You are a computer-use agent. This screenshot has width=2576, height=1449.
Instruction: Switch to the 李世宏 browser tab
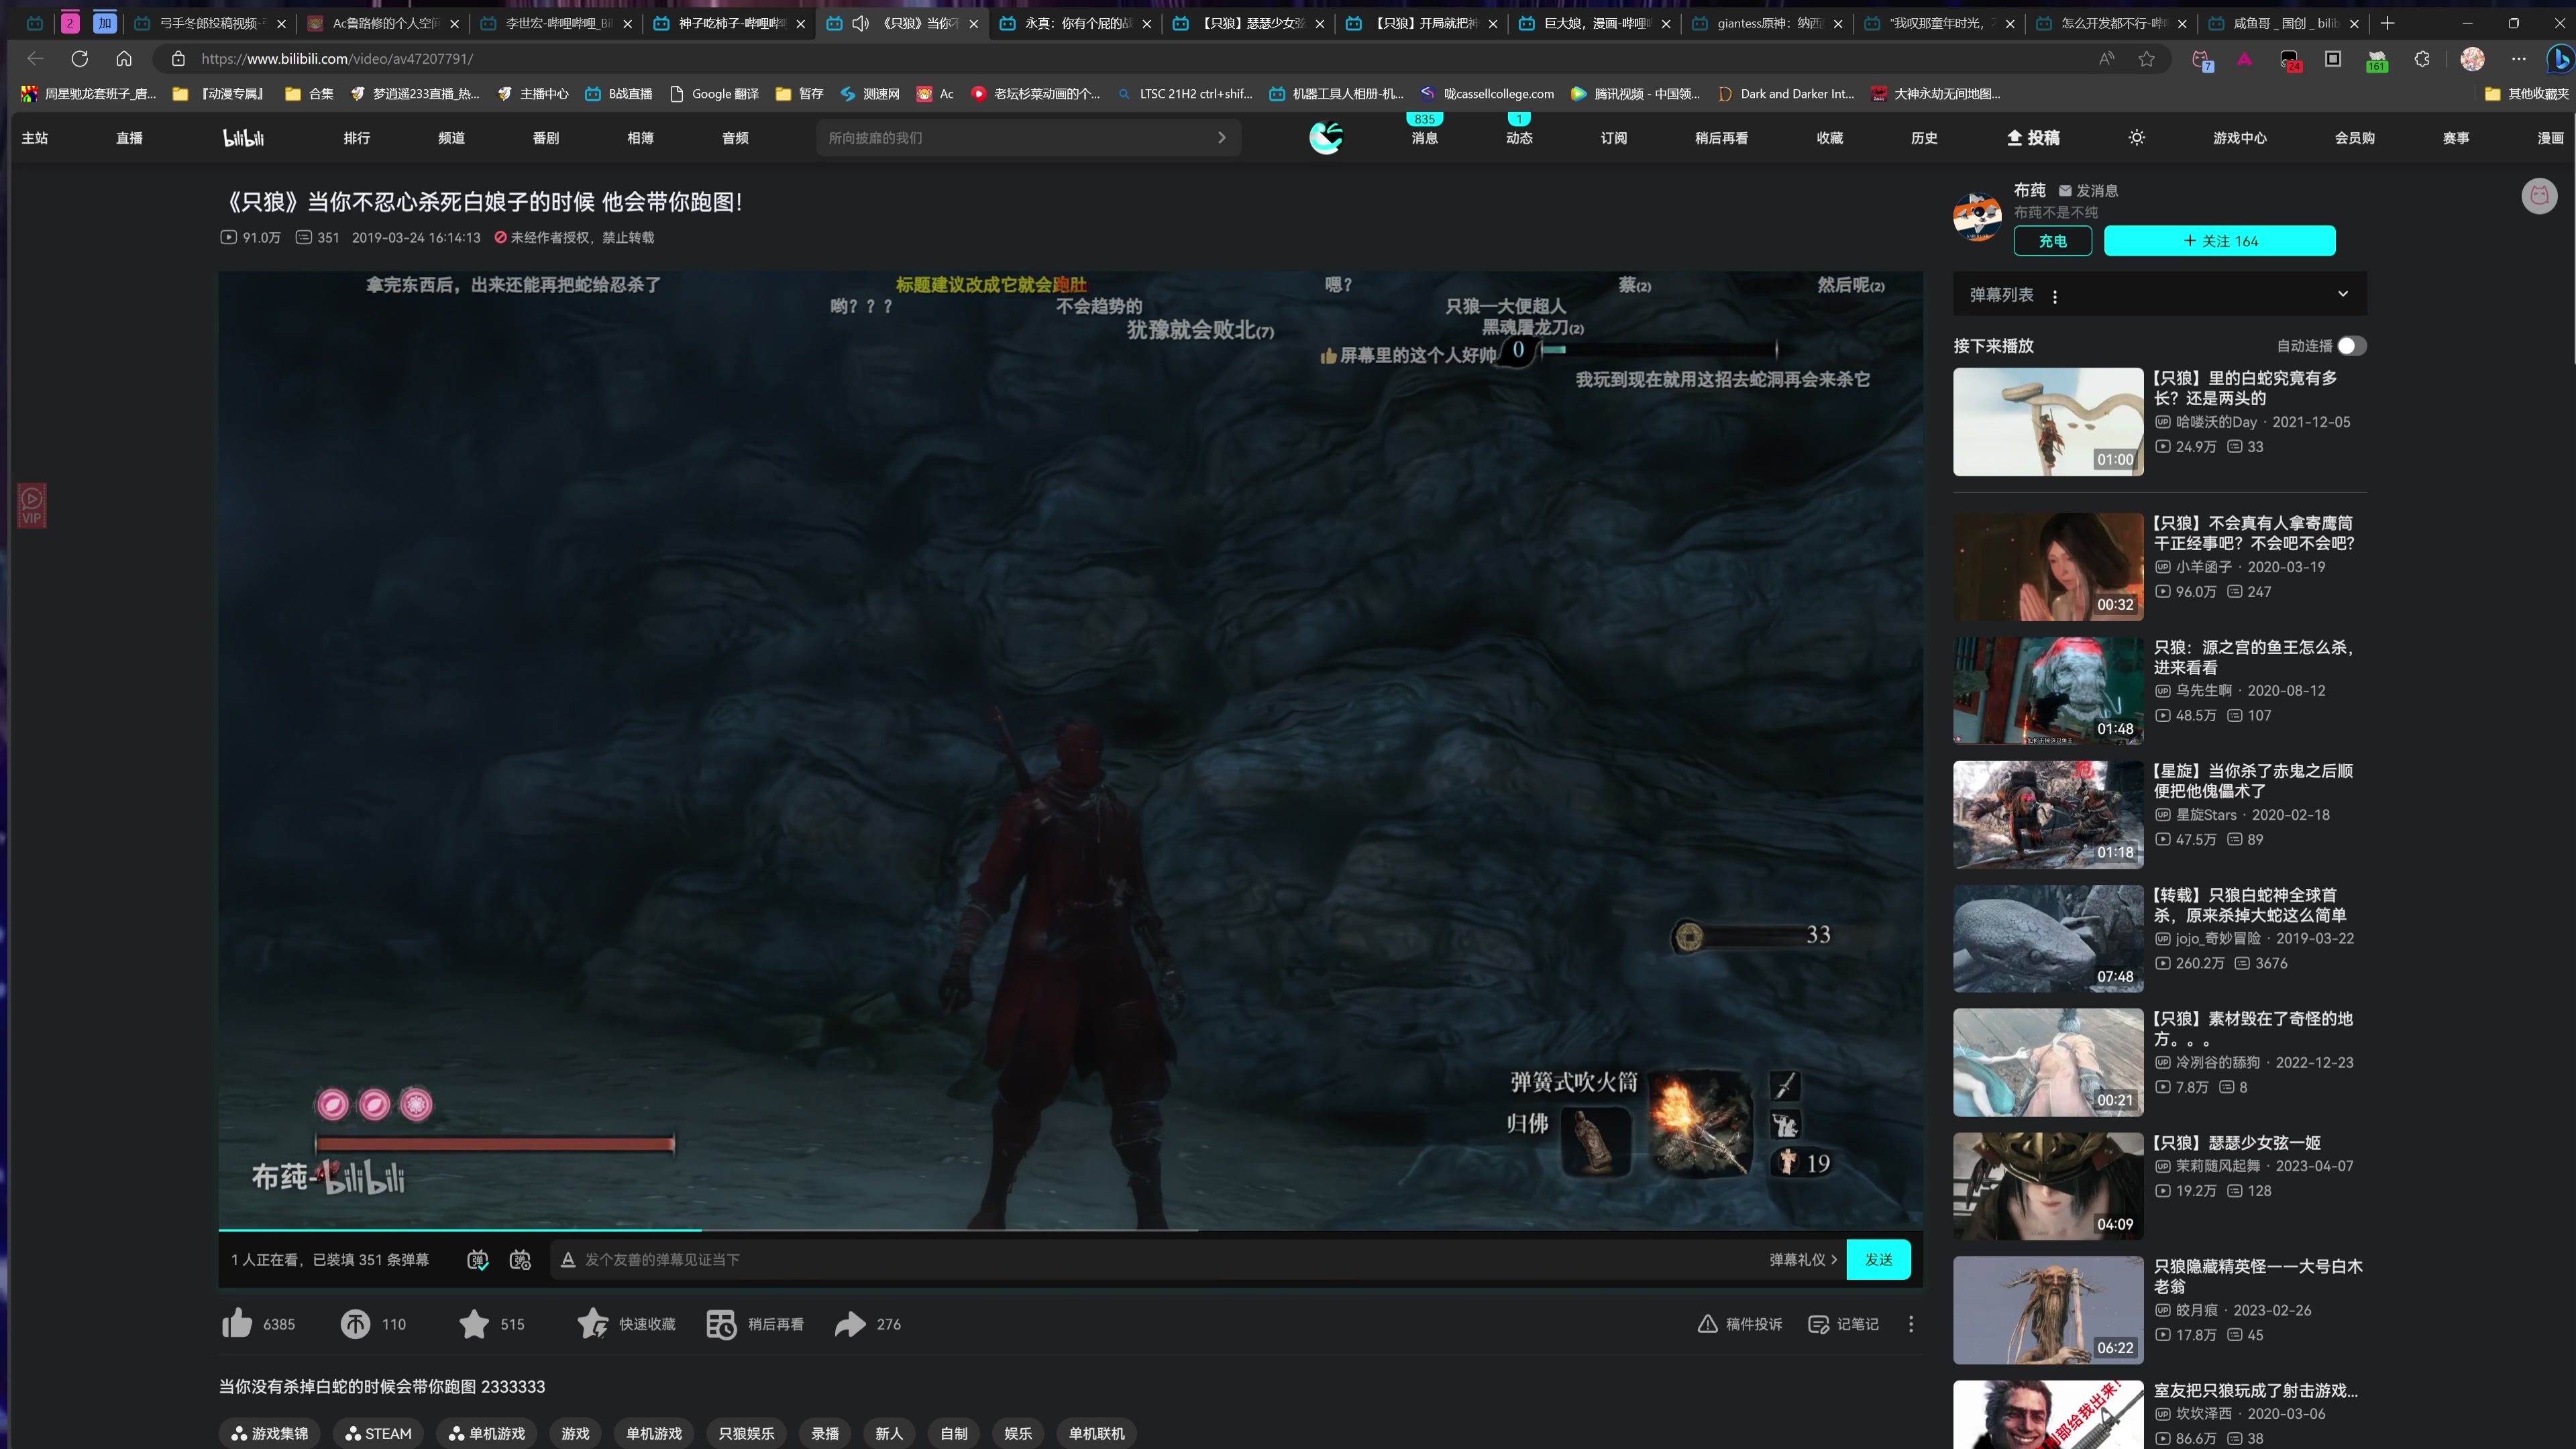pyautogui.click(x=556, y=23)
